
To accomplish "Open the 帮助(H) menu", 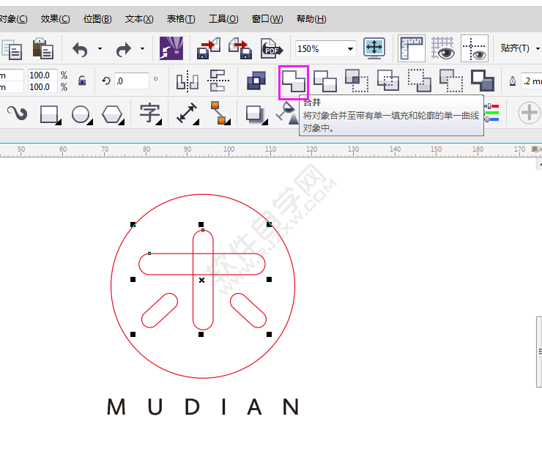I will (311, 18).
